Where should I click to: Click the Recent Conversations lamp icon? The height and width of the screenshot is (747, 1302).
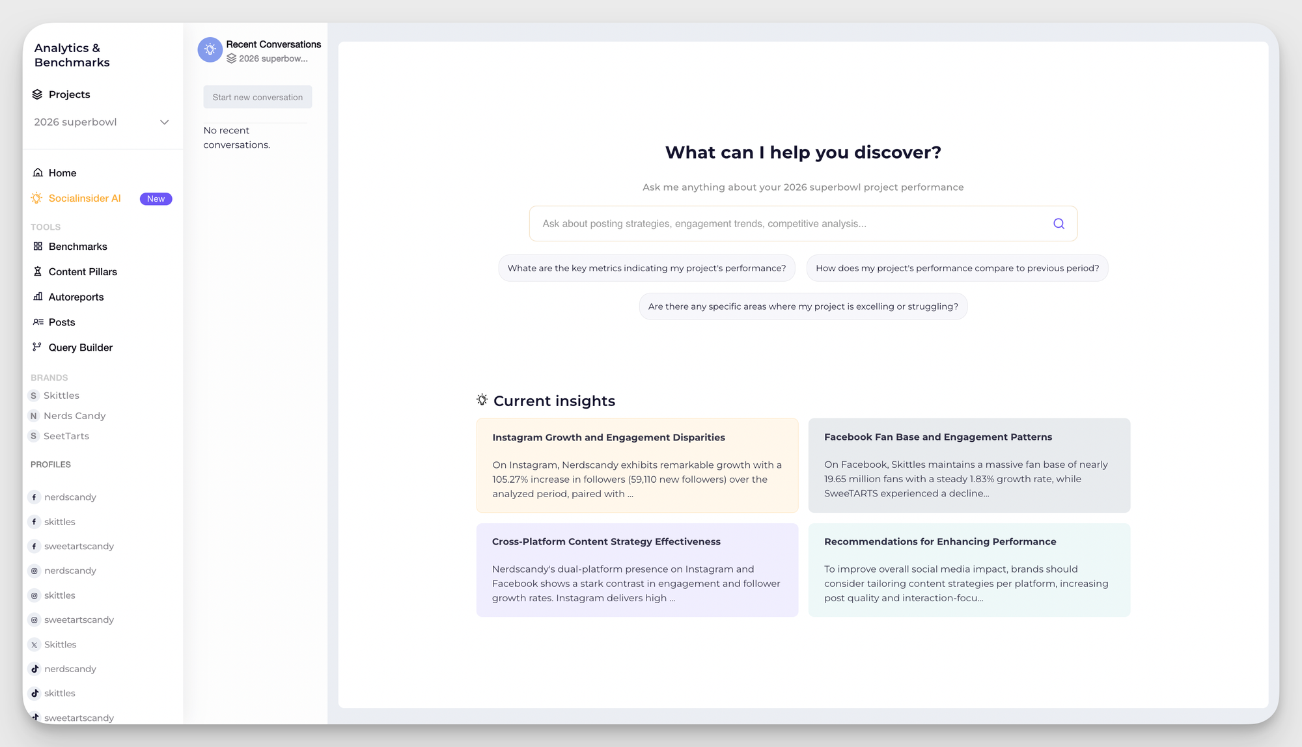[210, 49]
